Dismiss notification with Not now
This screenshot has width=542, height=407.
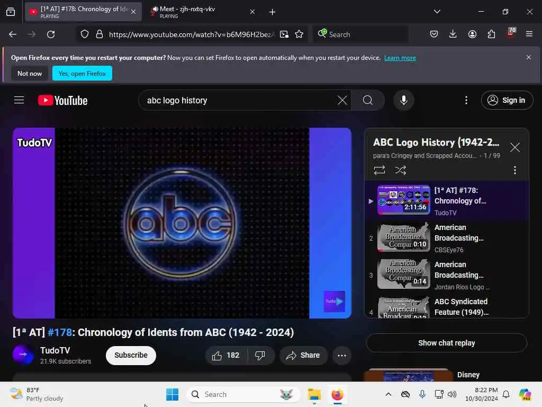point(30,73)
